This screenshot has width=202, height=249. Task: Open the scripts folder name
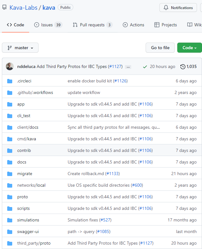click(x=23, y=209)
